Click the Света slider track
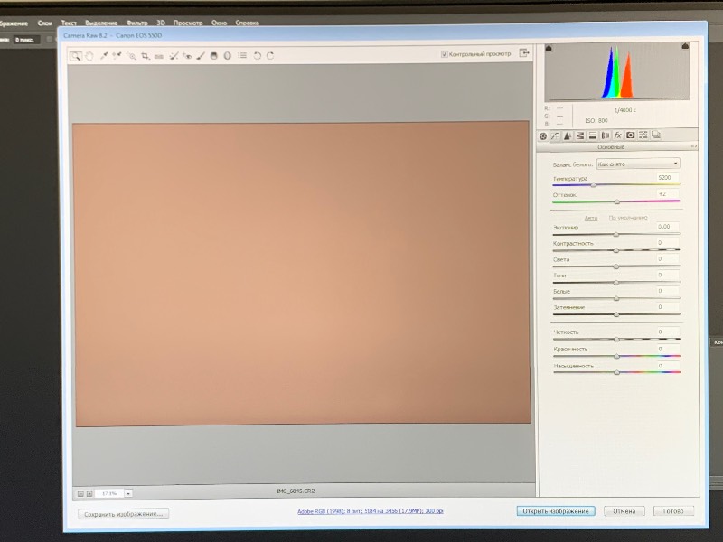The width and height of the screenshot is (723, 542). (x=616, y=266)
